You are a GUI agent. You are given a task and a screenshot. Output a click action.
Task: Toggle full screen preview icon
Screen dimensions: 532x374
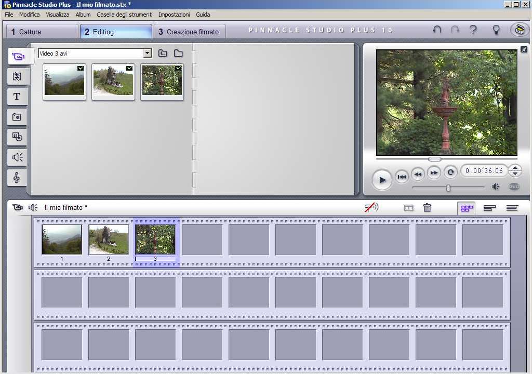click(524, 49)
